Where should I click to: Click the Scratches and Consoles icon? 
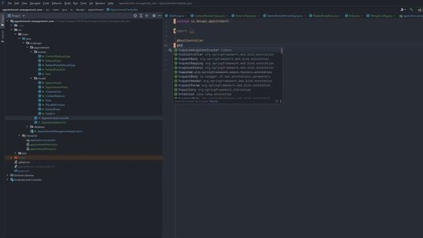tap(12, 180)
